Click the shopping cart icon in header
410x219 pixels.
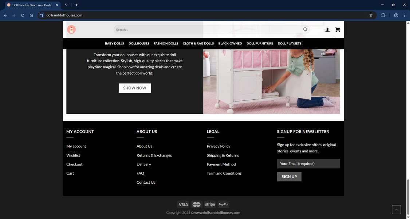[x=338, y=29]
